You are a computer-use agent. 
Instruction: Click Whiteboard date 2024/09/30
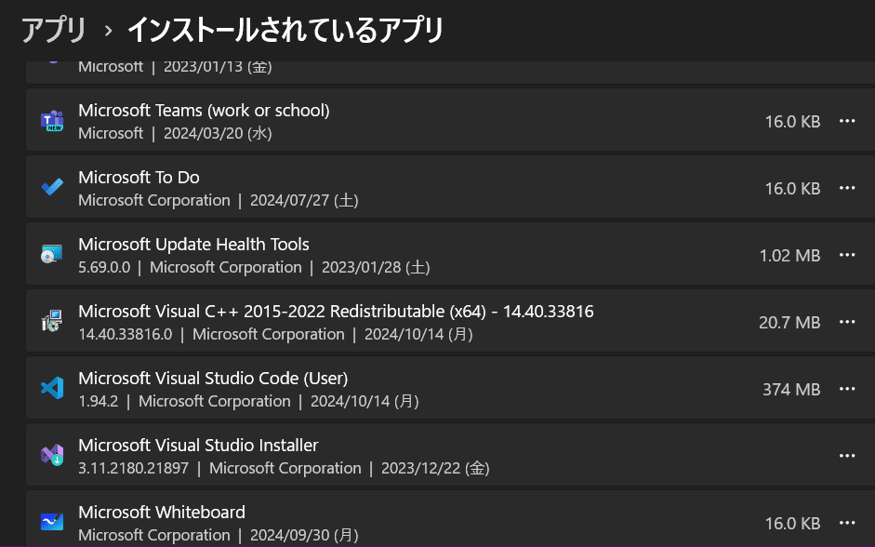pos(304,535)
